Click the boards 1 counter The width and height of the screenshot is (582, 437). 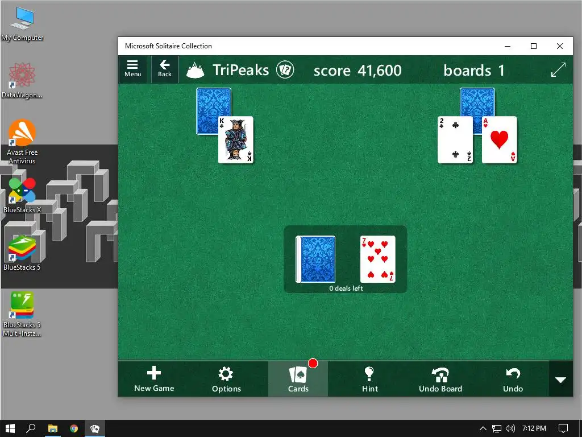tap(474, 70)
